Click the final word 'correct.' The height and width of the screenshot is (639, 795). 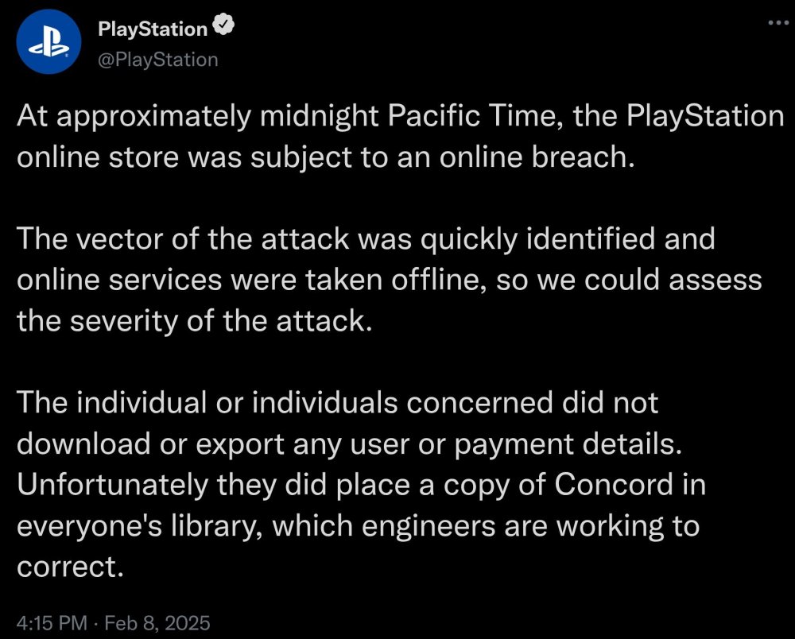click(71, 567)
